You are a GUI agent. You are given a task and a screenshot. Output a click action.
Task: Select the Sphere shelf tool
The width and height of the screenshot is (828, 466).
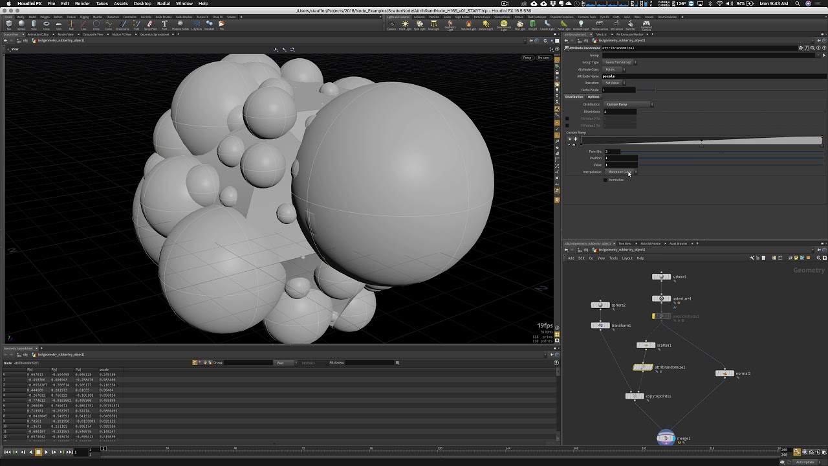pos(21,25)
